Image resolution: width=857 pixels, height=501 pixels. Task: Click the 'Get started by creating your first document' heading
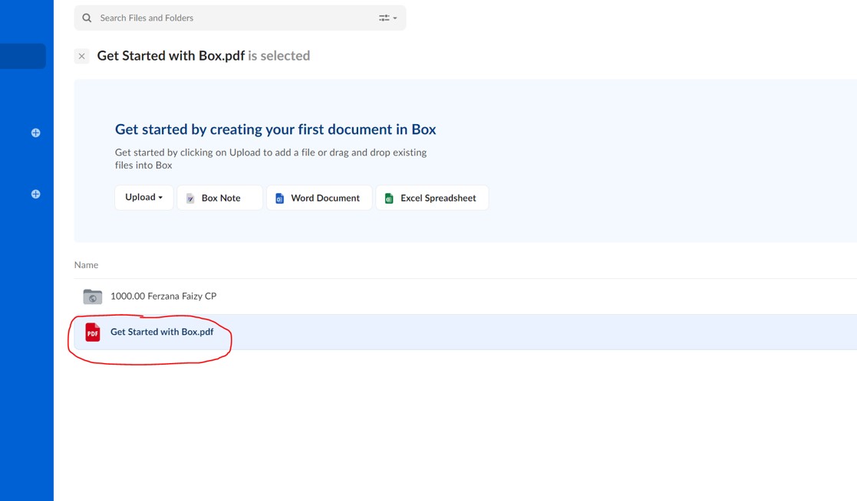275,129
